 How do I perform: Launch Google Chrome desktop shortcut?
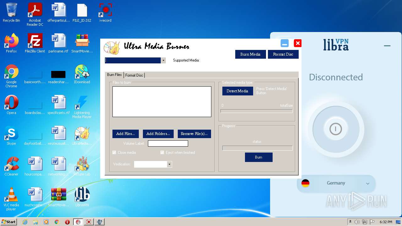[11, 76]
